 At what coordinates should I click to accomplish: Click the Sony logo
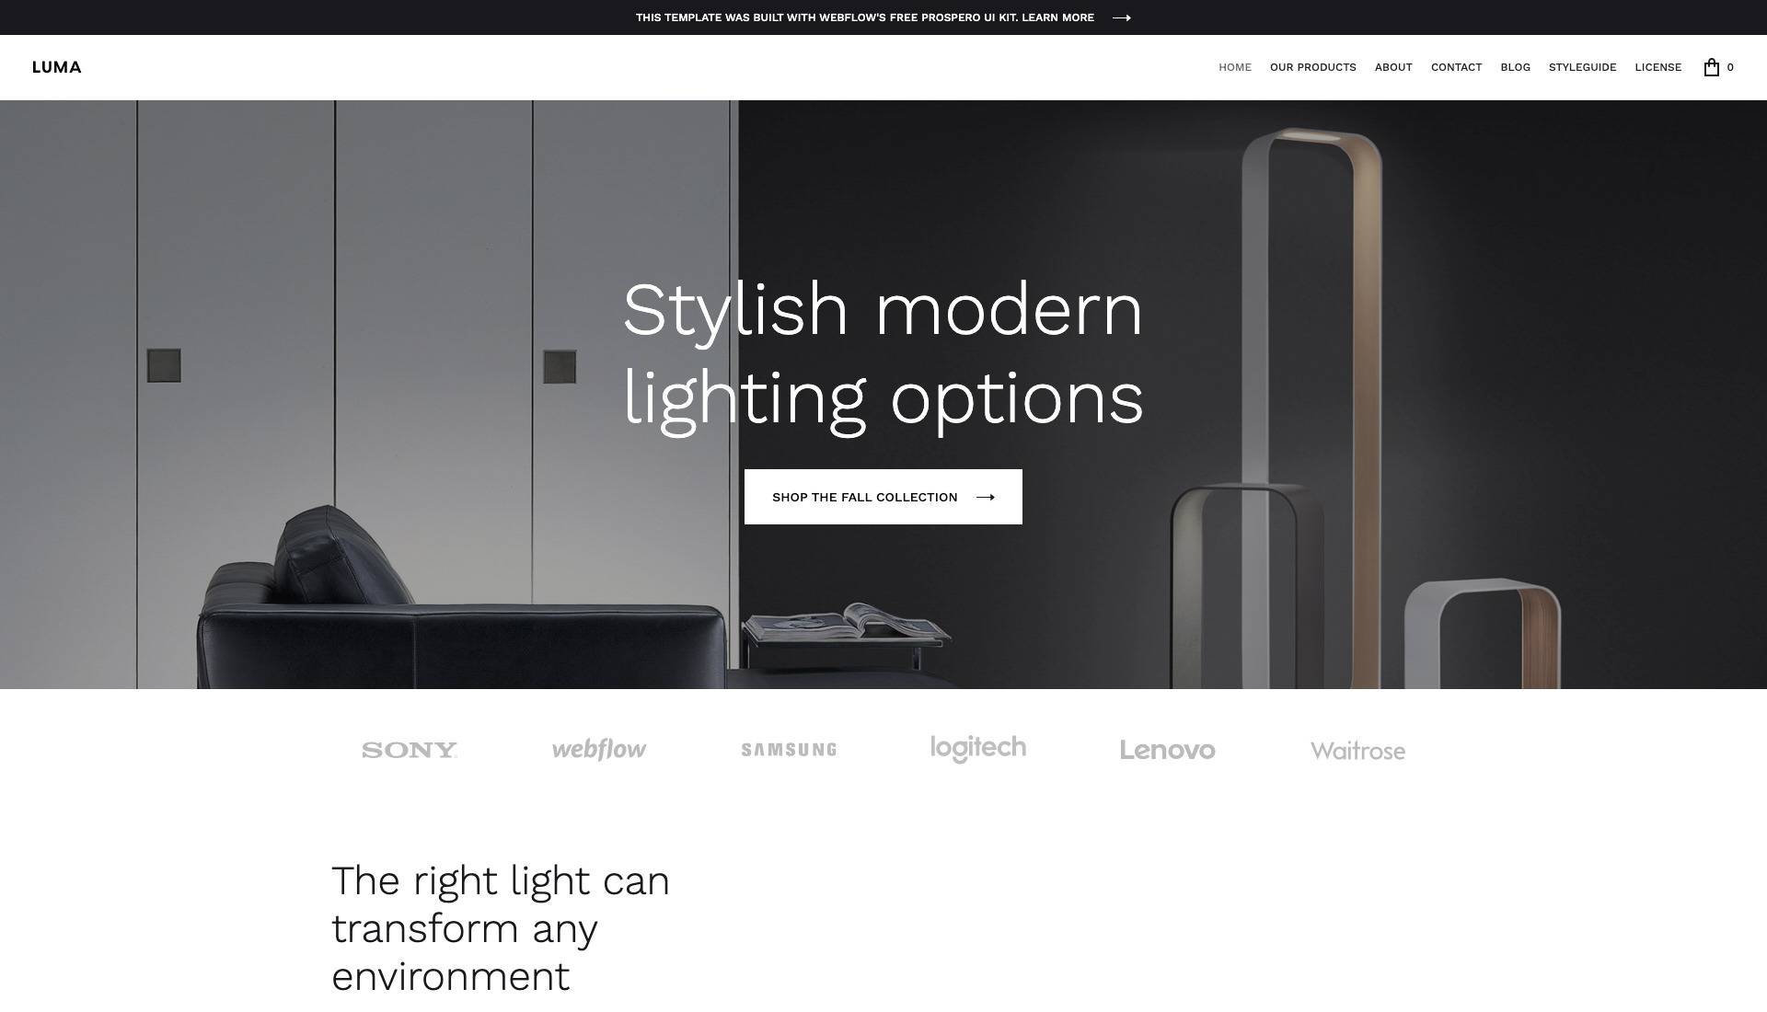410,750
